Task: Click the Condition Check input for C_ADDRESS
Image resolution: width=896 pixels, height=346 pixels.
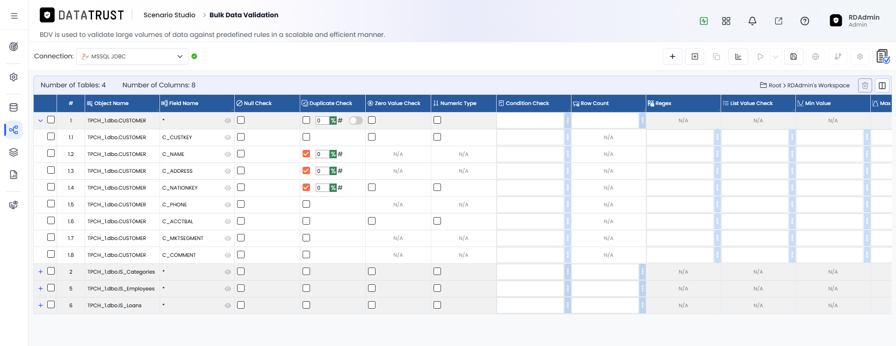Action: pyautogui.click(x=530, y=171)
